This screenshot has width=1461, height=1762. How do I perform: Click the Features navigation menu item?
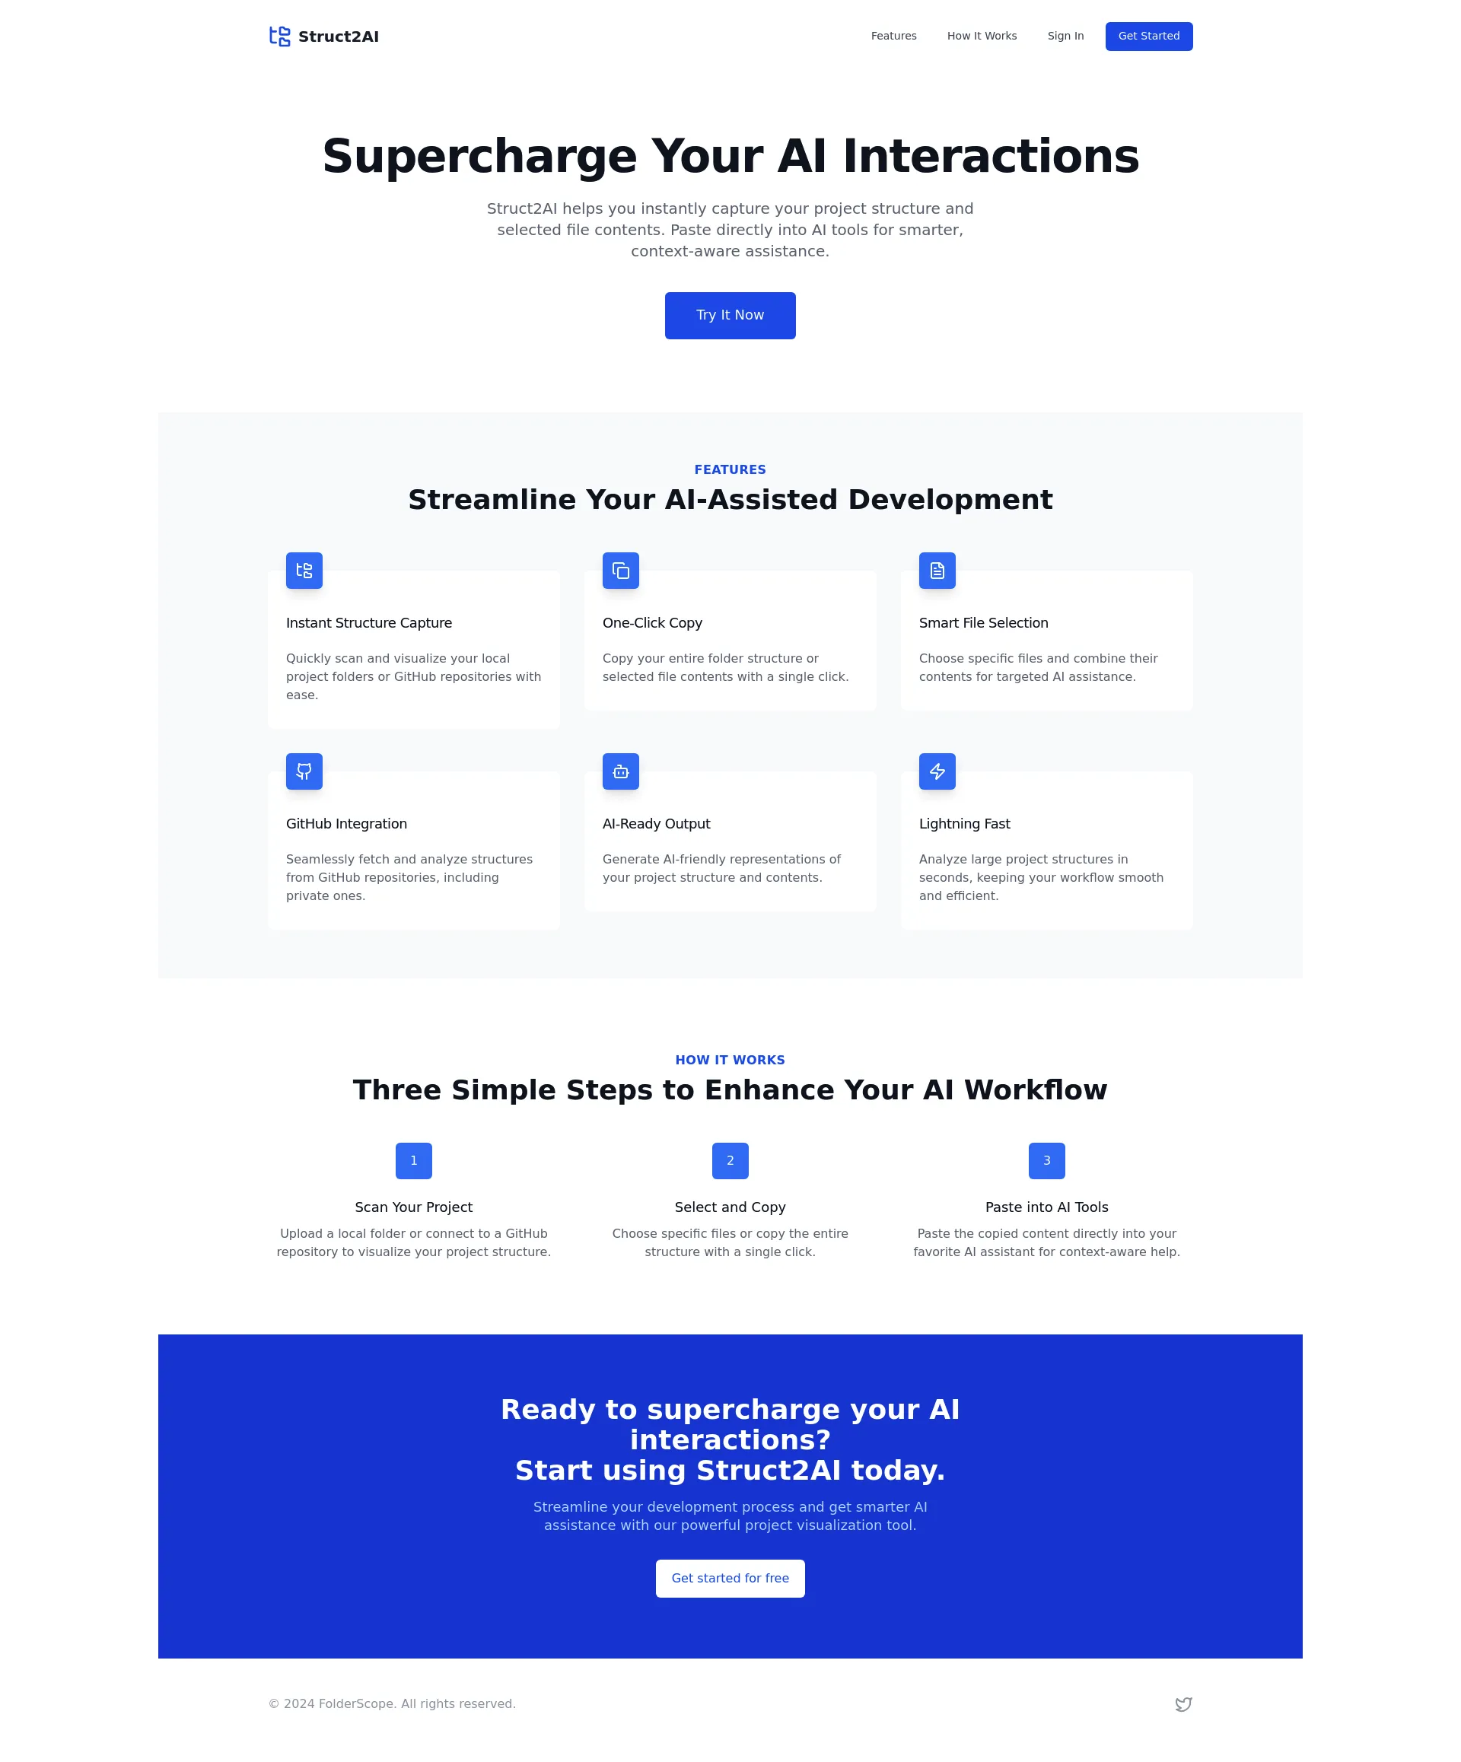pos(893,35)
